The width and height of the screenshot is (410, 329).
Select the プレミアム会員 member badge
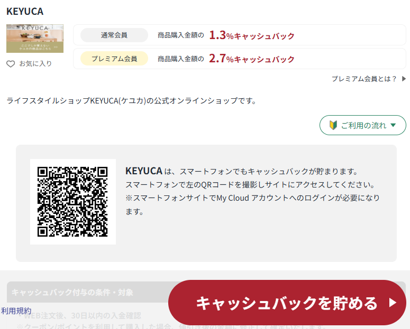[x=114, y=59]
